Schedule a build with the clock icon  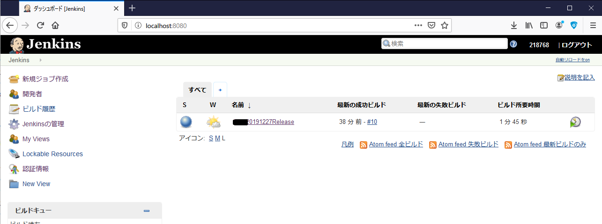pos(575,122)
